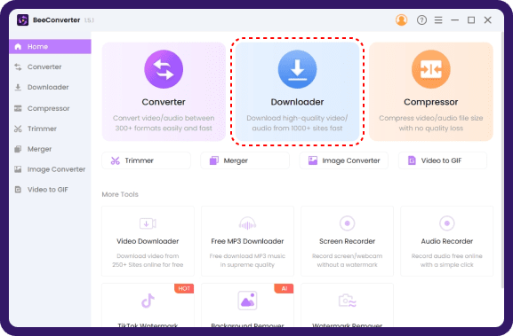The image size is (513, 336).
Task: Click the Video to GIF button on Home page
Action: 443,160
